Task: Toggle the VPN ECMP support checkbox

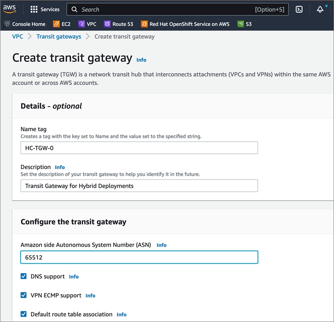Action: (x=24, y=295)
